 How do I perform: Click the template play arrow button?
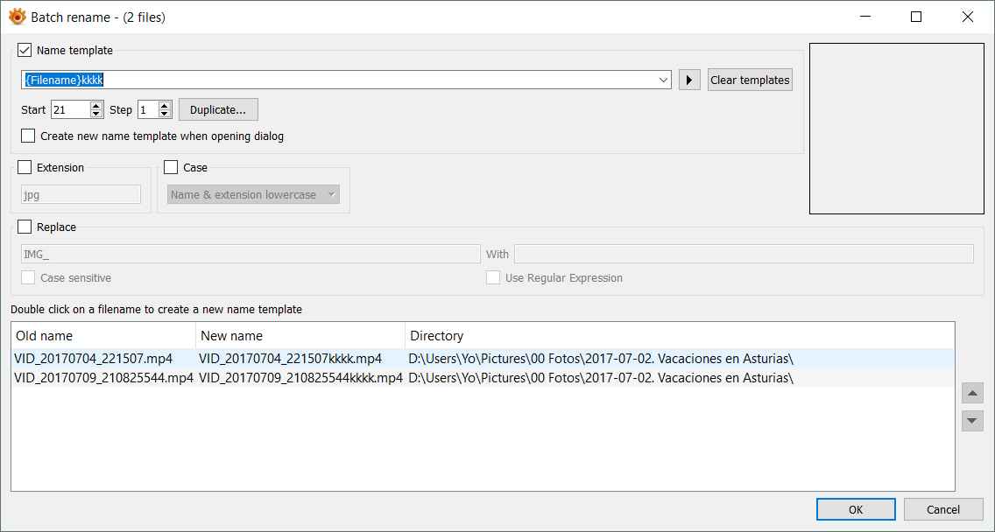689,80
